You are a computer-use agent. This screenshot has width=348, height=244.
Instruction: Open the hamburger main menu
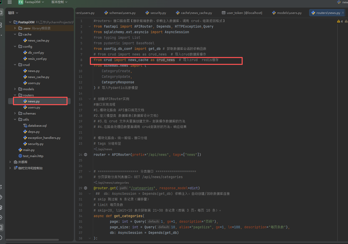point(10,2)
